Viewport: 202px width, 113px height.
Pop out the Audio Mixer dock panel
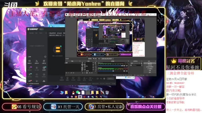pyautogui.click(x=129, y=61)
